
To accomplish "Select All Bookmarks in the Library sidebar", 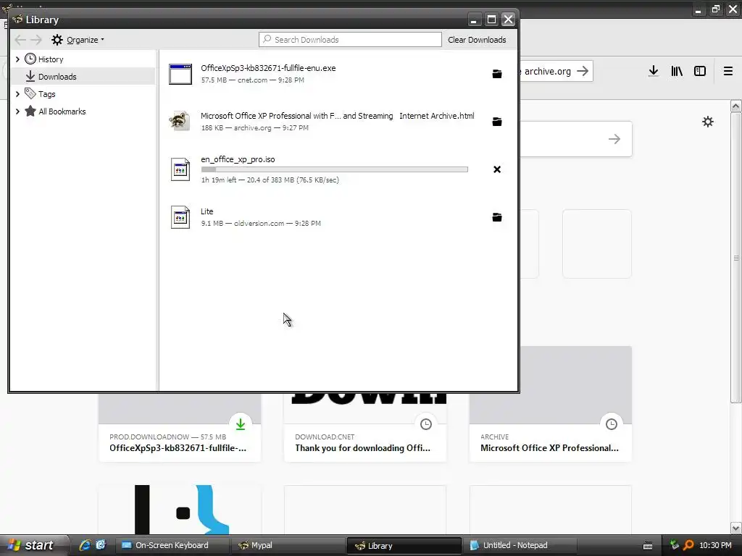I will [x=62, y=111].
